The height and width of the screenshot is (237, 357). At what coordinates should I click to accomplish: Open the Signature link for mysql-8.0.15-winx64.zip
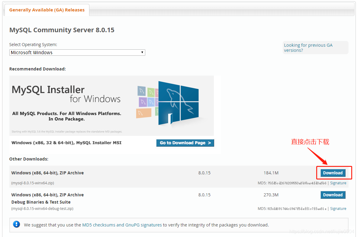click(338, 183)
